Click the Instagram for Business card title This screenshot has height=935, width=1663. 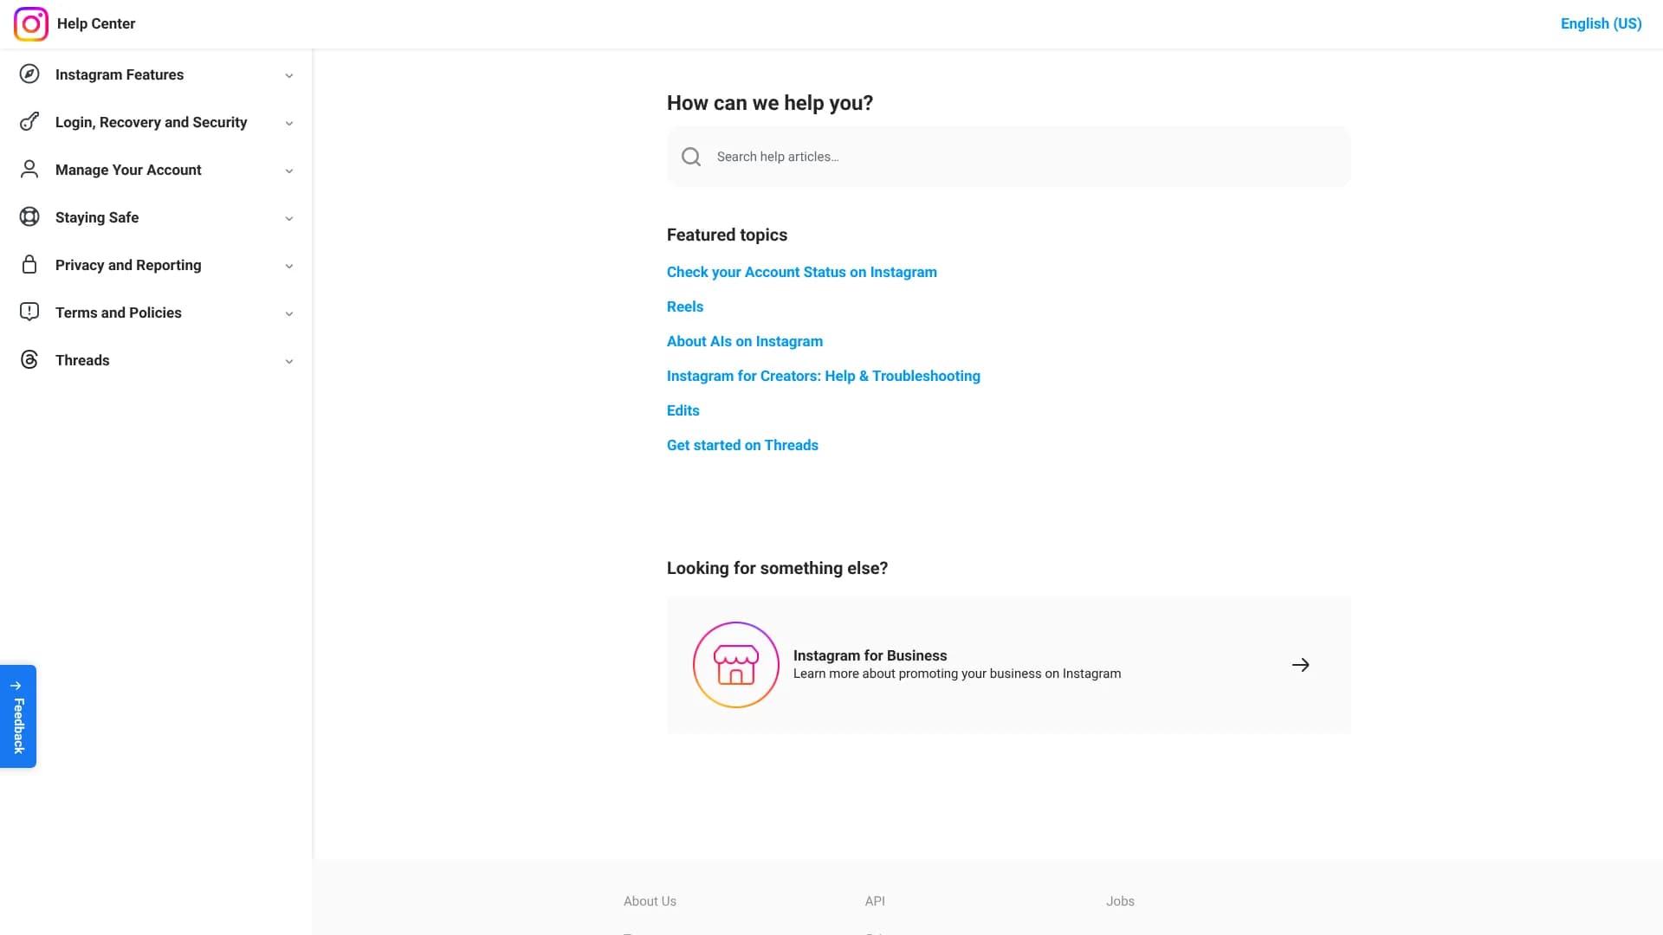pos(870,655)
